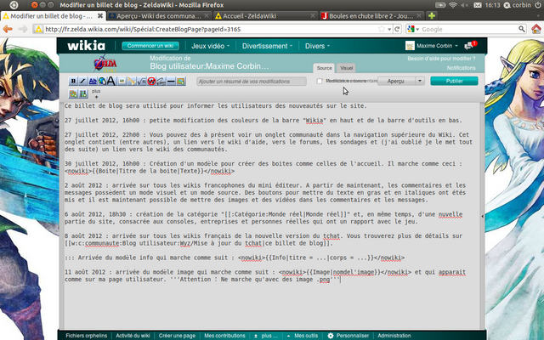Switch to the Visuel editor tab
Image resolution: width=544 pixels, height=340 pixels.
[x=346, y=68]
